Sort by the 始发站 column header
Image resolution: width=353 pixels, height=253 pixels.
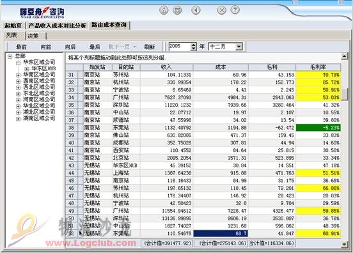click(97, 67)
